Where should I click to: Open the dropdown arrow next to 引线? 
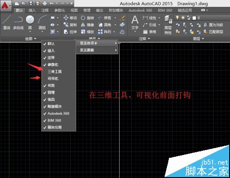[x=159, y=25]
